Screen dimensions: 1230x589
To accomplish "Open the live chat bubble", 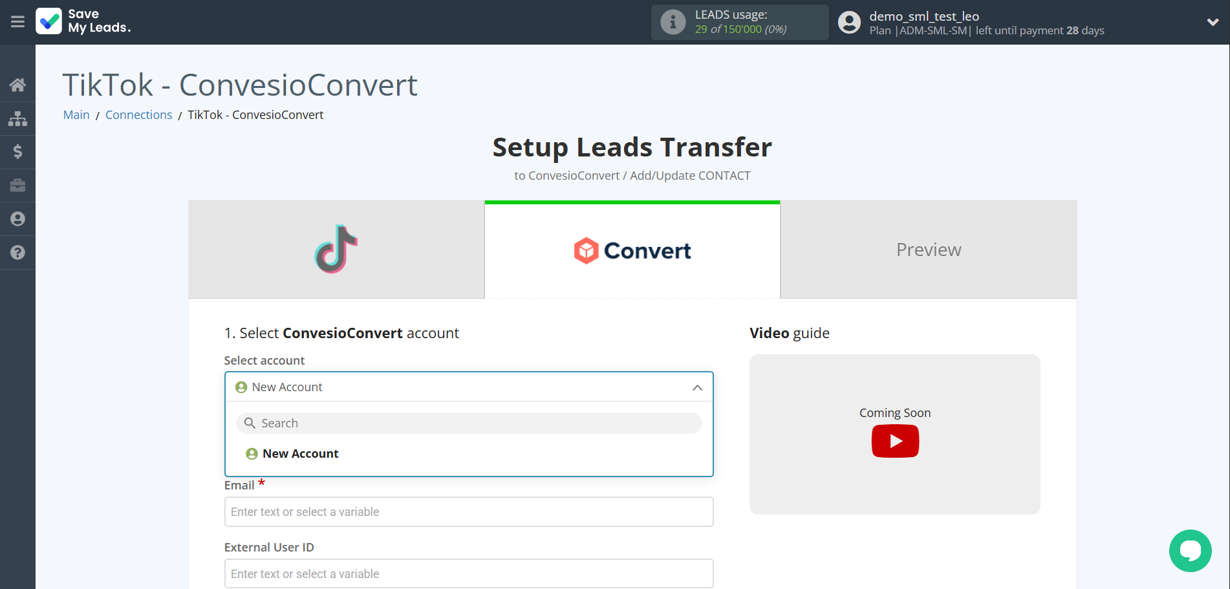I will (x=1190, y=550).
